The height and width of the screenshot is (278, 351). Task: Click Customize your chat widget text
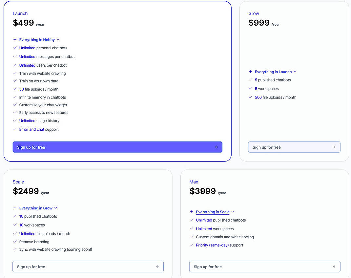click(x=43, y=105)
